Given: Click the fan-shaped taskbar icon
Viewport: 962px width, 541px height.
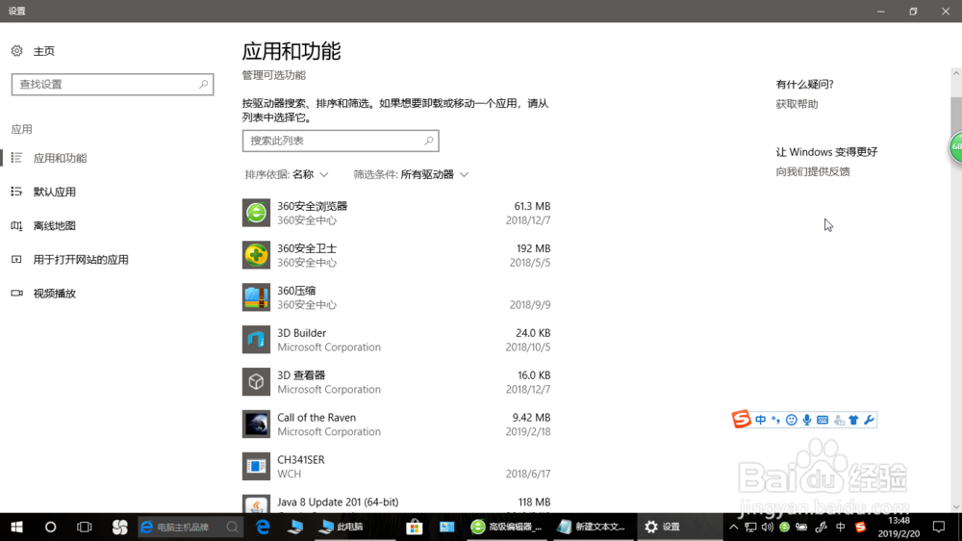Looking at the screenshot, I should click(x=119, y=527).
